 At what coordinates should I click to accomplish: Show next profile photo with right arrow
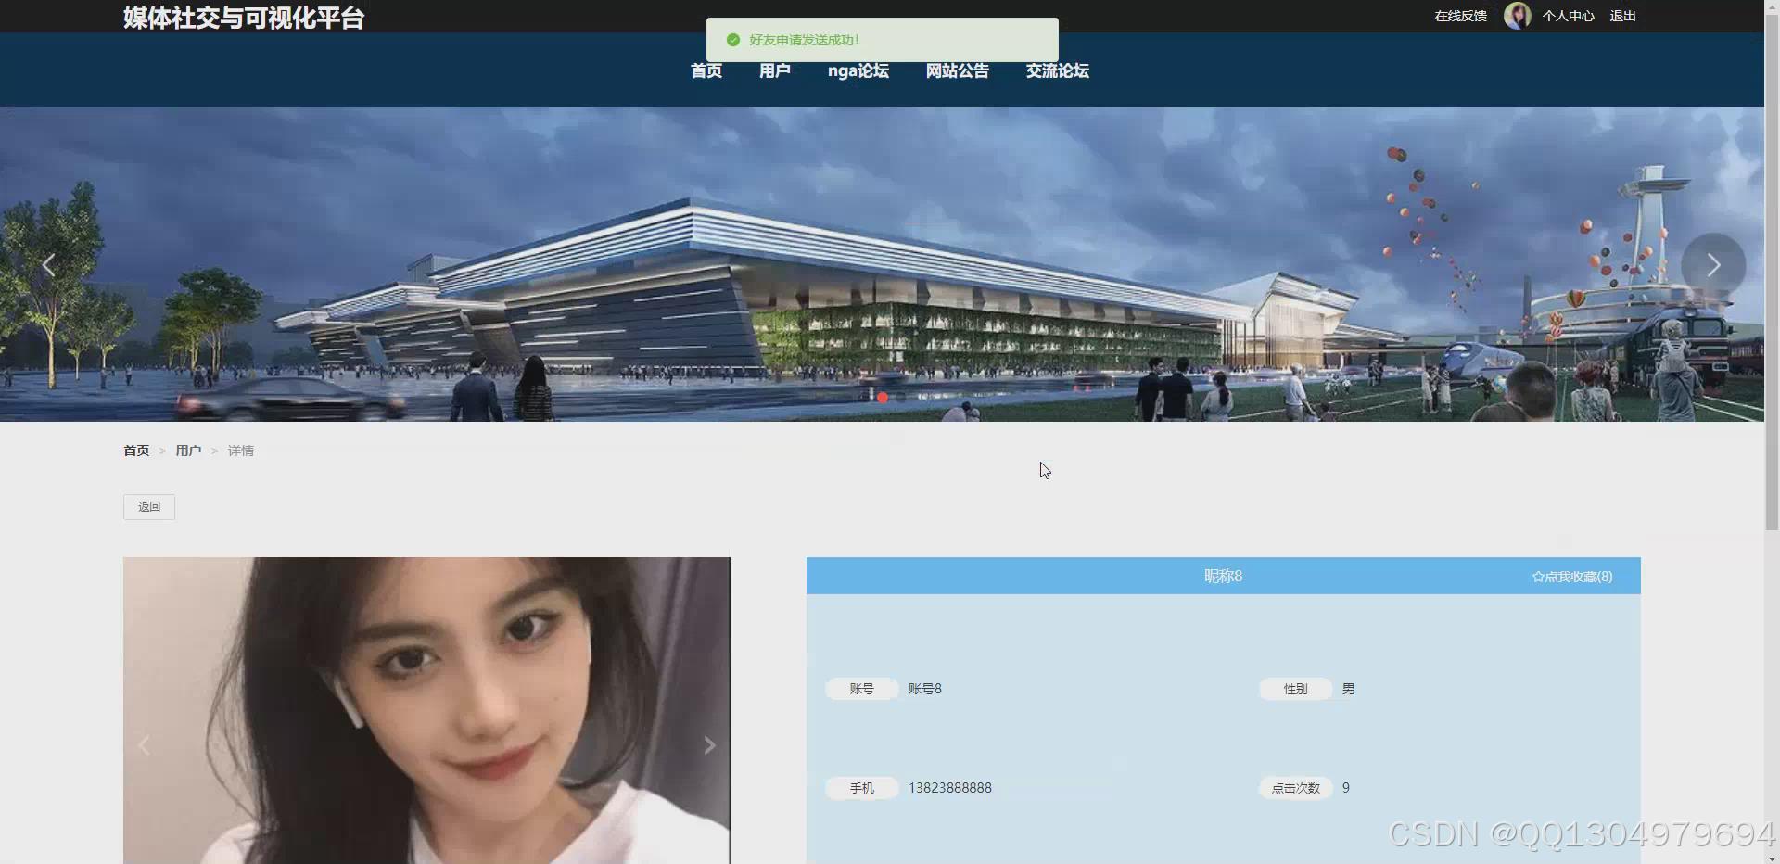709,745
